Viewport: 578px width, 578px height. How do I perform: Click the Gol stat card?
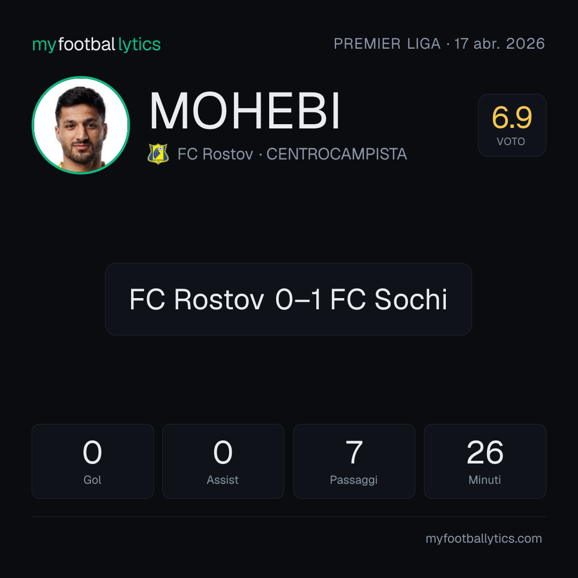[x=93, y=461]
